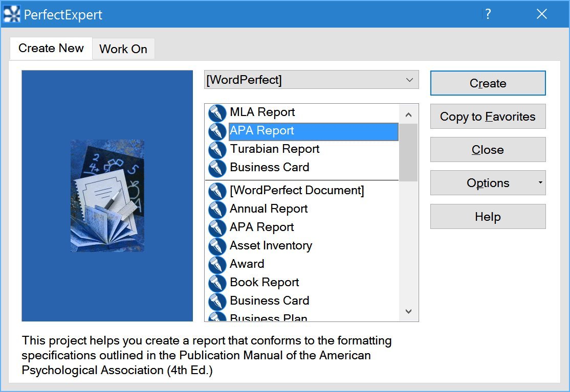Click the Help button

(x=488, y=217)
